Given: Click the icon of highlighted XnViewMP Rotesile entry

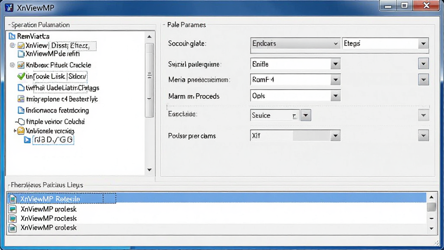Looking at the screenshot, I should (x=13, y=199).
